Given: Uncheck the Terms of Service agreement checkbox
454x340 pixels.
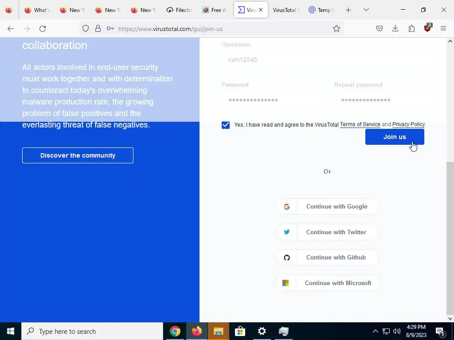Looking at the screenshot, I should pyautogui.click(x=226, y=125).
